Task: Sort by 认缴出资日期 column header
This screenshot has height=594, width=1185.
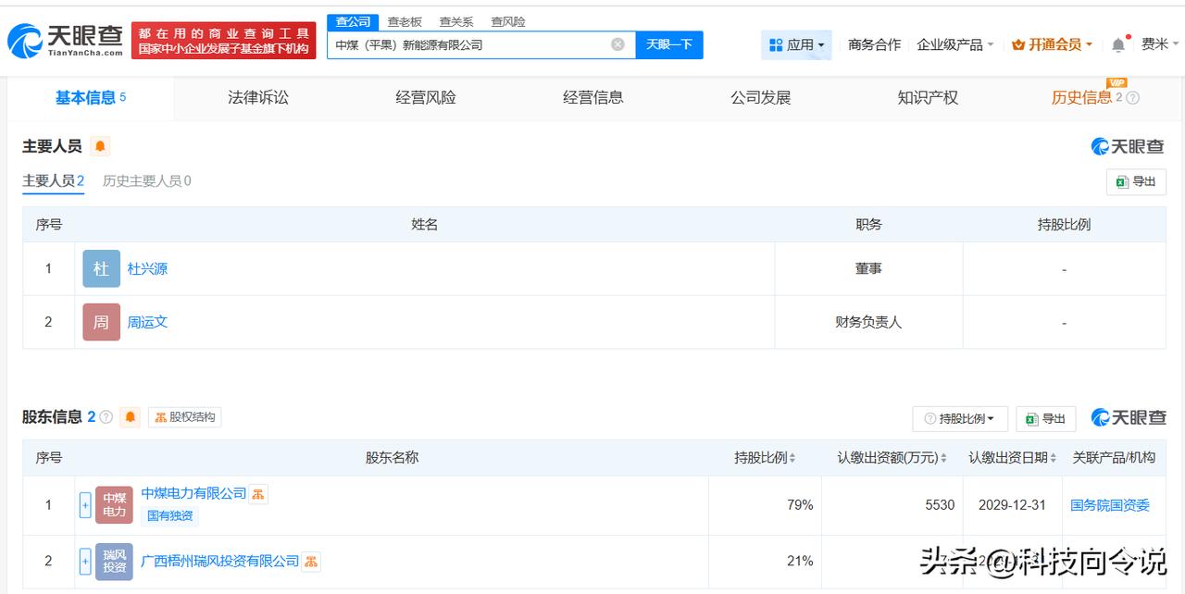Action: 1013,457
